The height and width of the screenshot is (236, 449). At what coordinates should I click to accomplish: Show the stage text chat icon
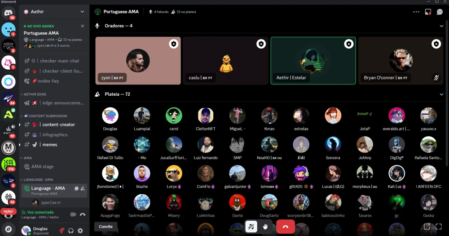coord(440,12)
